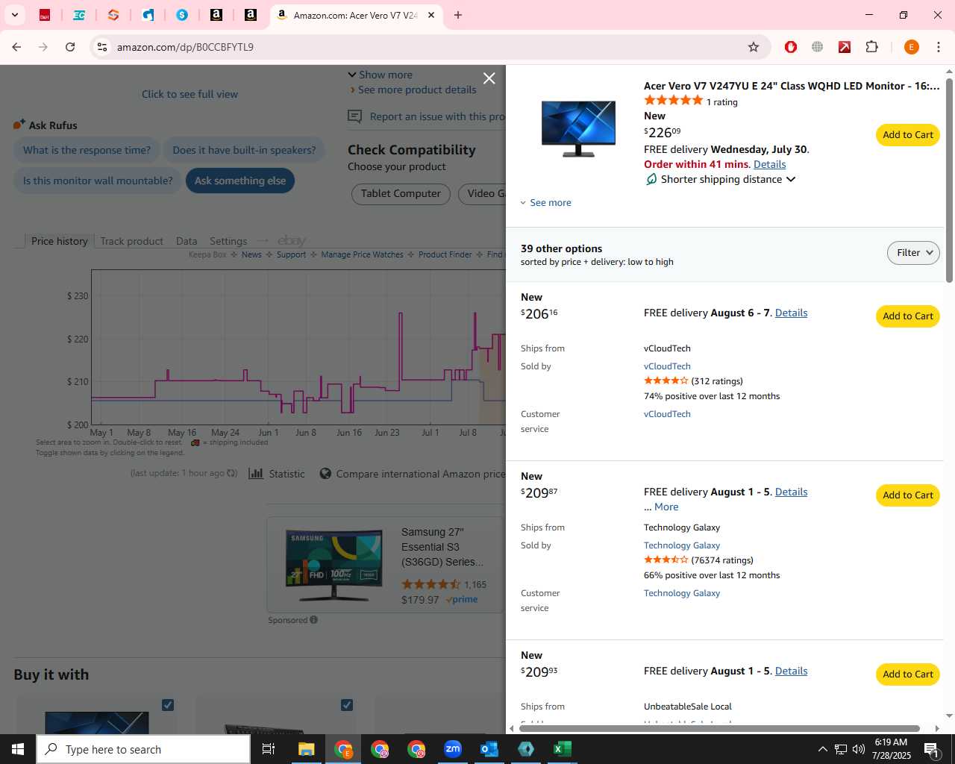Open Excel from the taskbar

563,749
